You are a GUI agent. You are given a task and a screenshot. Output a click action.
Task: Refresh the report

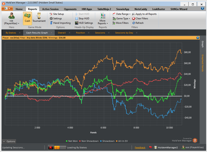click(138, 23)
